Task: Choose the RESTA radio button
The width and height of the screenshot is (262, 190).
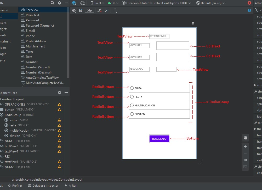Action: 132,97
